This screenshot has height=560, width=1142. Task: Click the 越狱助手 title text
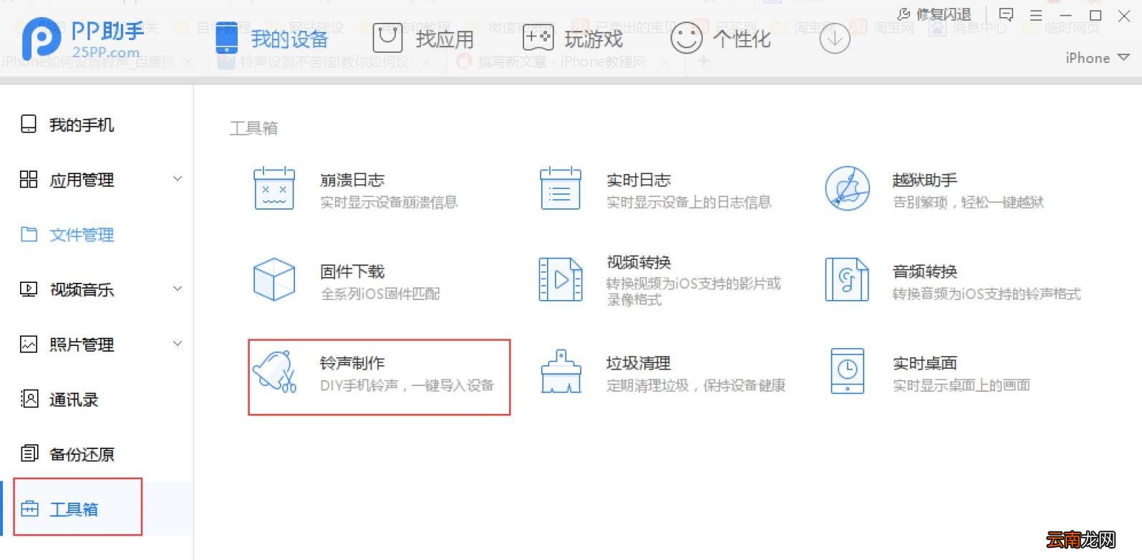tap(925, 180)
